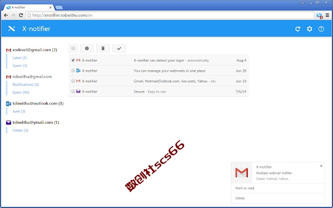Open help with the question mark icon
Screen dimensions: 333x208
(321, 29)
